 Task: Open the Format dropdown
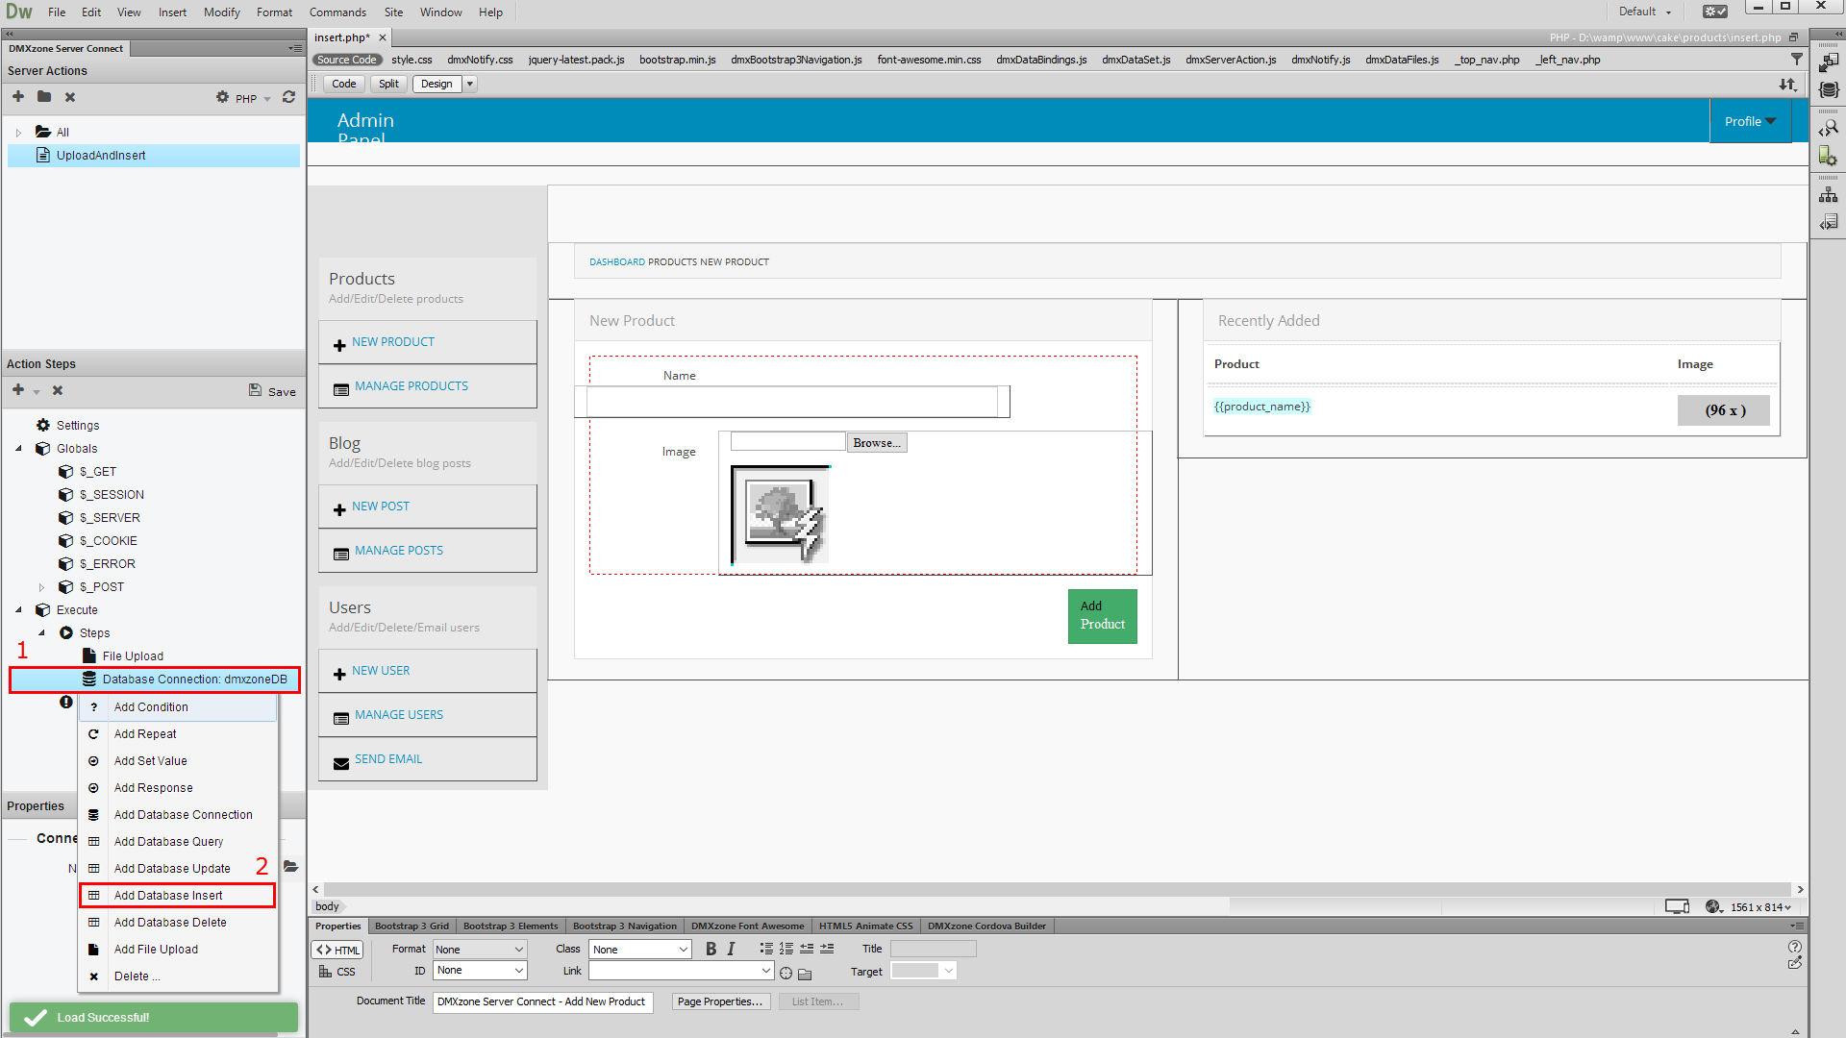point(479,950)
